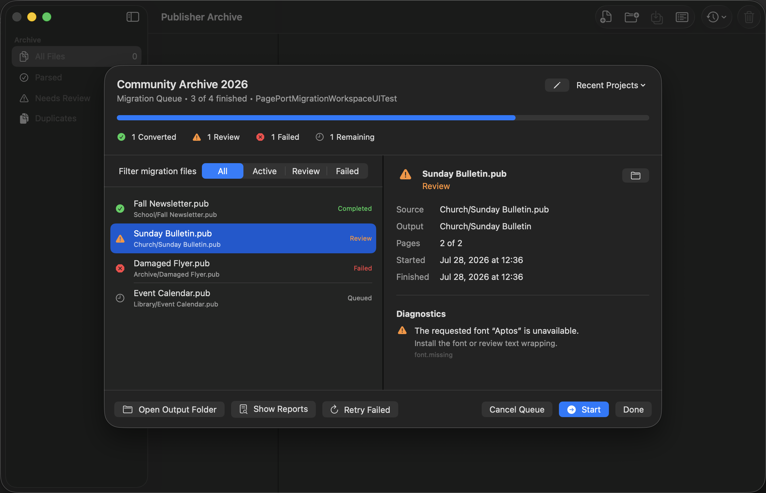766x493 pixels.
Task: Start the migration queue
Action: coord(584,409)
